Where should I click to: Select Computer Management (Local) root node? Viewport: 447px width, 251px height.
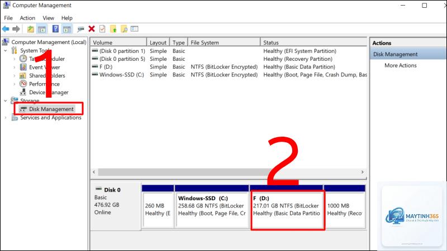pyautogui.click(x=49, y=42)
